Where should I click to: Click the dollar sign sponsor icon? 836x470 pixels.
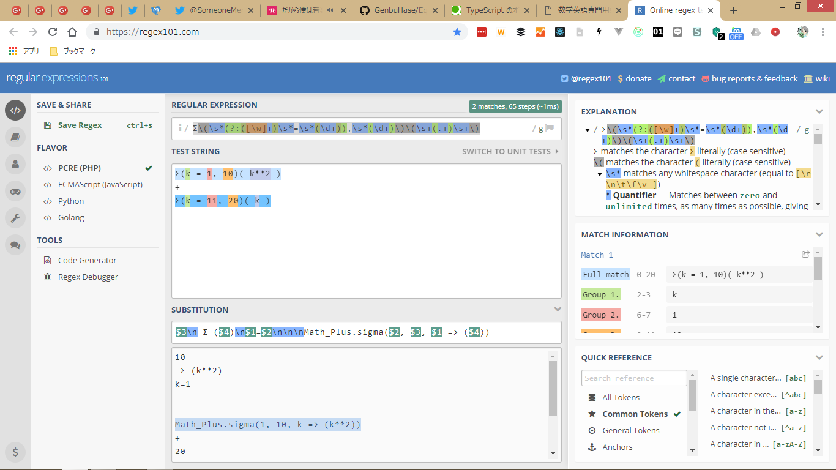15,452
